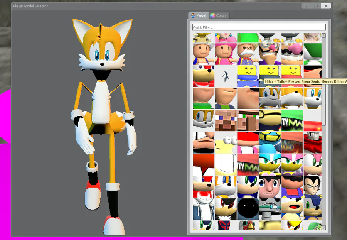Pick the red cap pink overalls model

point(248,142)
